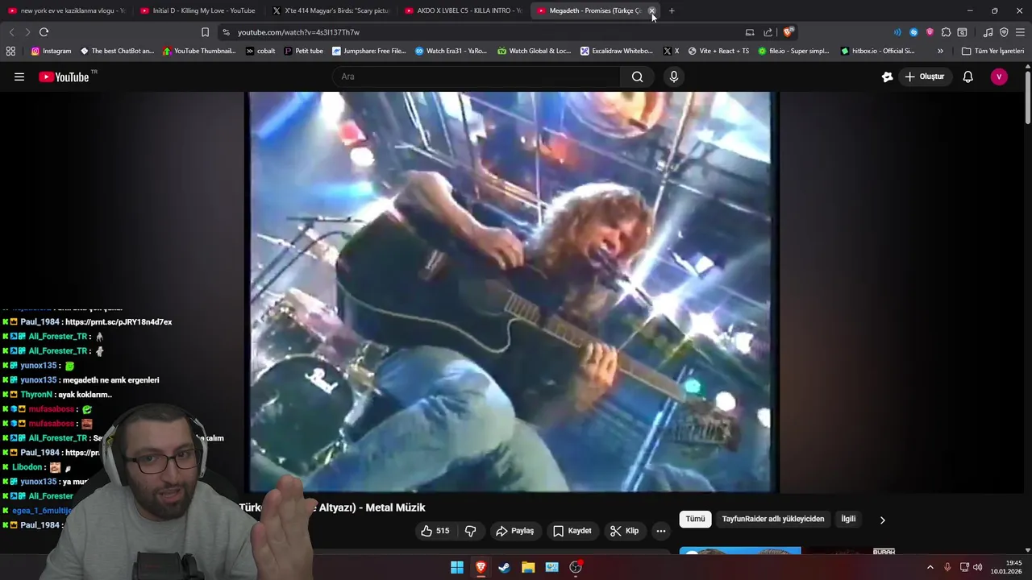This screenshot has height=580, width=1032.
Task: Select the Tümü filter chip
Action: (x=695, y=519)
